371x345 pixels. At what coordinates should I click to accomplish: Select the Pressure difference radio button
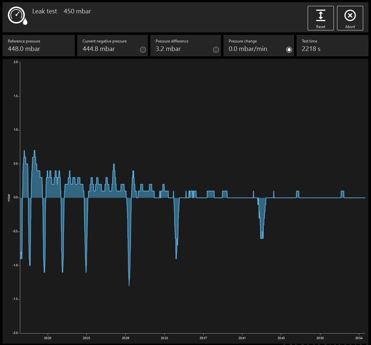click(x=216, y=50)
